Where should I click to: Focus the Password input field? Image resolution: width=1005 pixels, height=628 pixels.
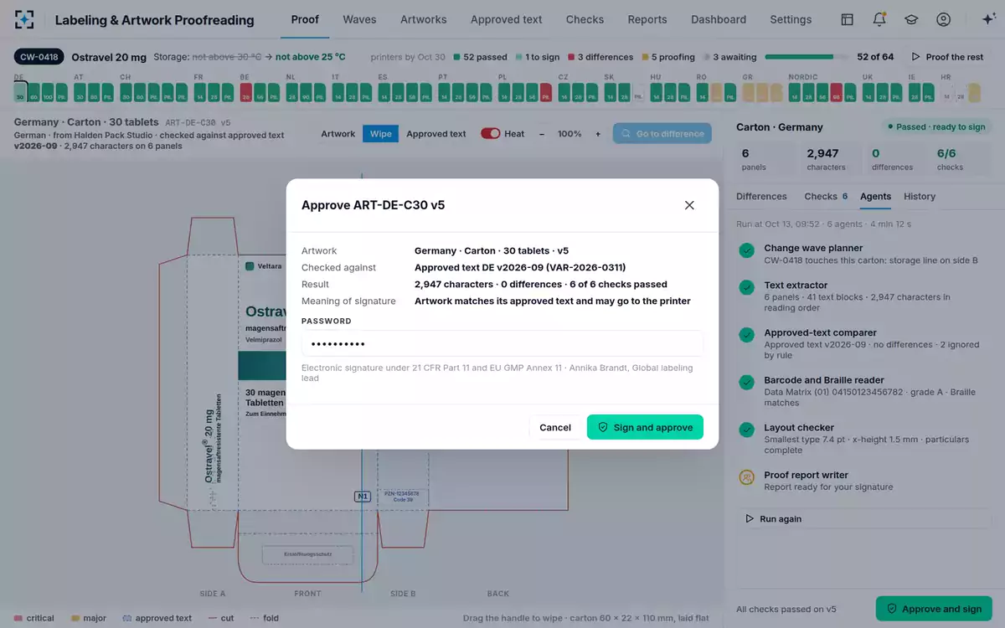502,344
